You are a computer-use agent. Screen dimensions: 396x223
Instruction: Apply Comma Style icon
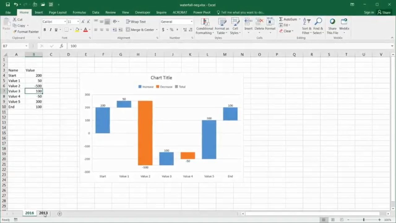[177, 30]
